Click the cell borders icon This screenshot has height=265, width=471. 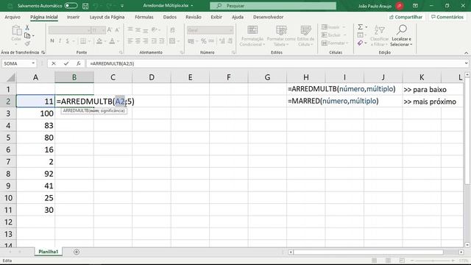pos(83,41)
